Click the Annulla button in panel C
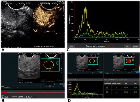140x102 pixels. [x=136, y=46]
